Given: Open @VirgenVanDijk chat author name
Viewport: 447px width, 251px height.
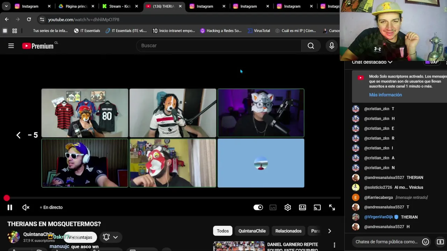Looking at the screenshot, I should tap(379, 217).
